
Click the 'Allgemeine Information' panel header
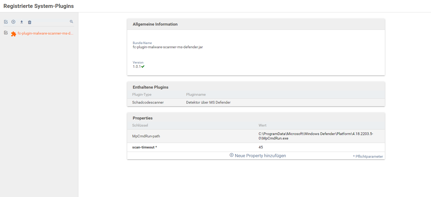pyautogui.click(x=155, y=24)
